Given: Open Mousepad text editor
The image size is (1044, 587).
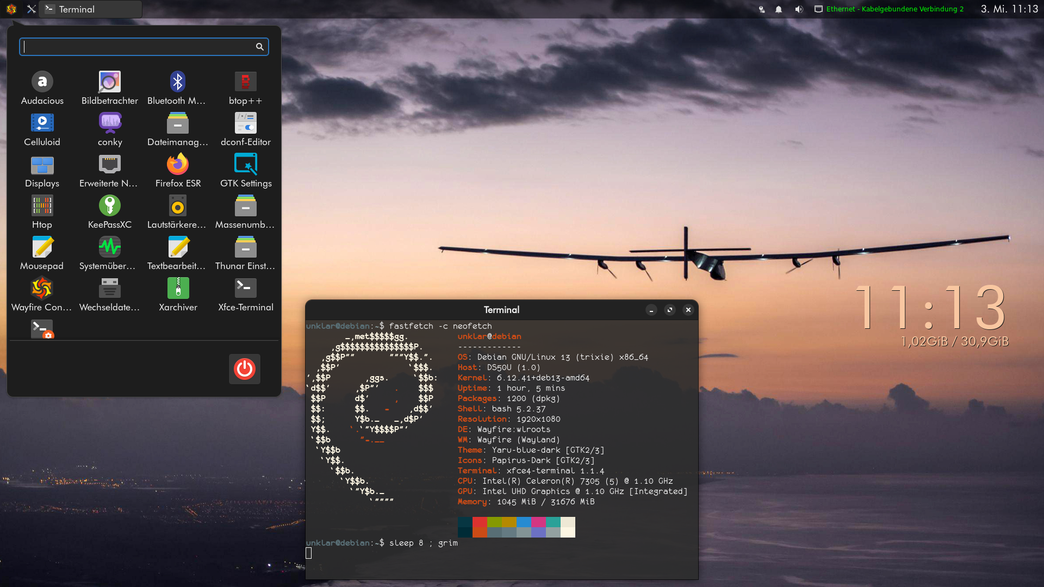Looking at the screenshot, I should 42,247.
